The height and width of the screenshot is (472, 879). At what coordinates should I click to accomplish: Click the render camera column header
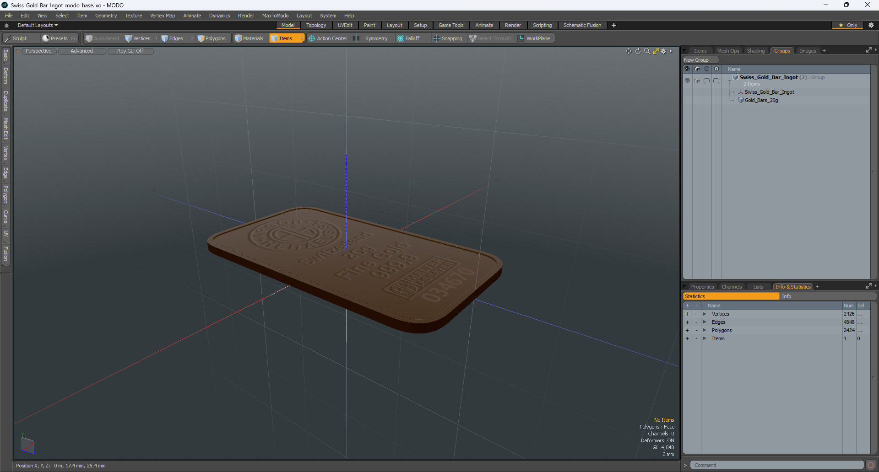point(697,69)
